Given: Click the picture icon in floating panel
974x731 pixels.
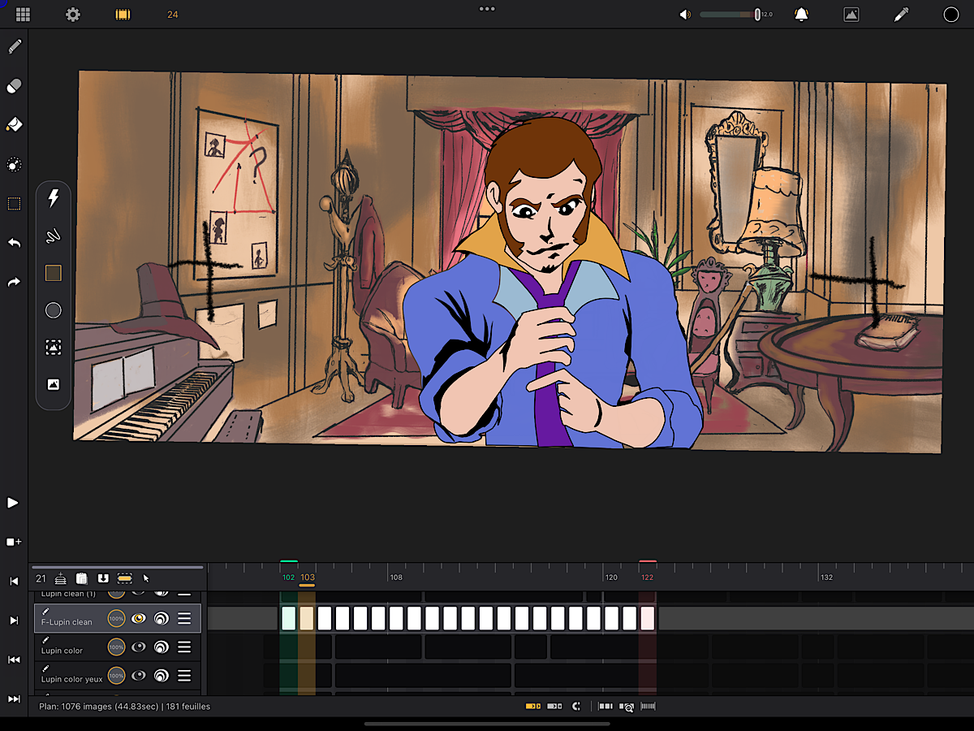Looking at the screenshot, I should 54,384.
